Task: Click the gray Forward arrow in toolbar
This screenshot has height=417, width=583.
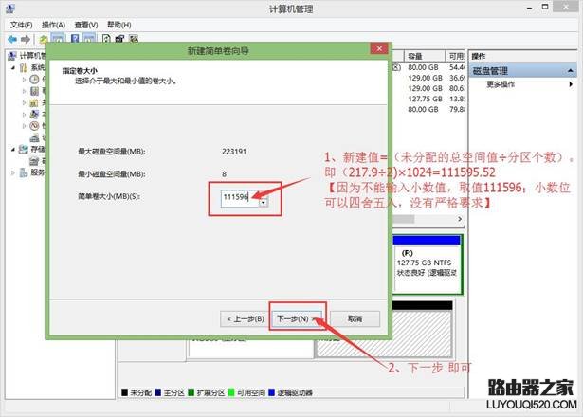Action: [x=26, y=39]
